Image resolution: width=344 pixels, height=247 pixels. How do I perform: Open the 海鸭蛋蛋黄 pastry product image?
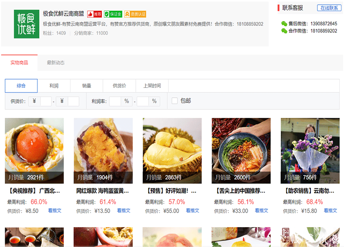tap(103, 151)
